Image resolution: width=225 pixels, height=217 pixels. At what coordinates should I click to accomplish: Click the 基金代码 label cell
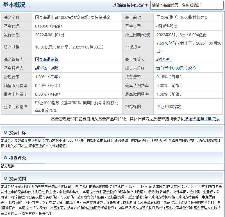(x=17, y=26)
